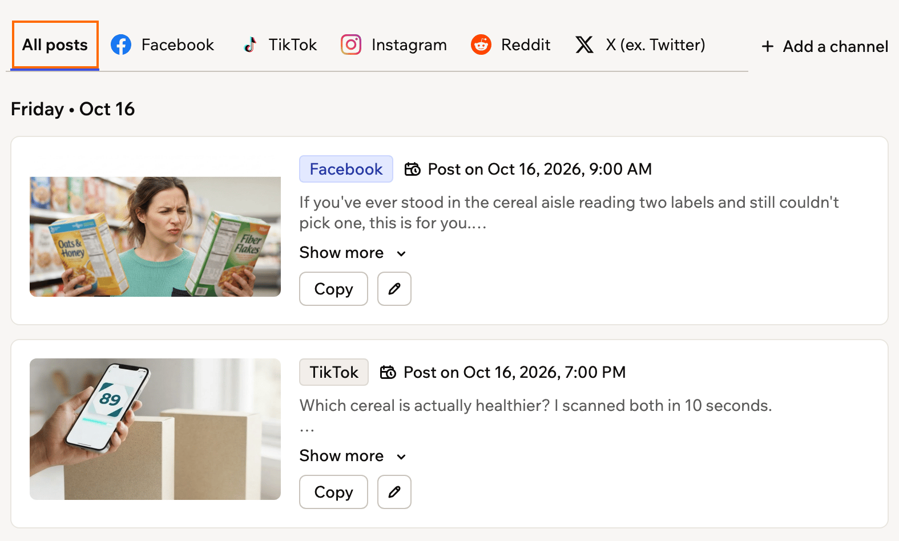
Task: Click the text "Post on Oct 16, 2026, 7:00 PM"
Action: tap(514, 372)
